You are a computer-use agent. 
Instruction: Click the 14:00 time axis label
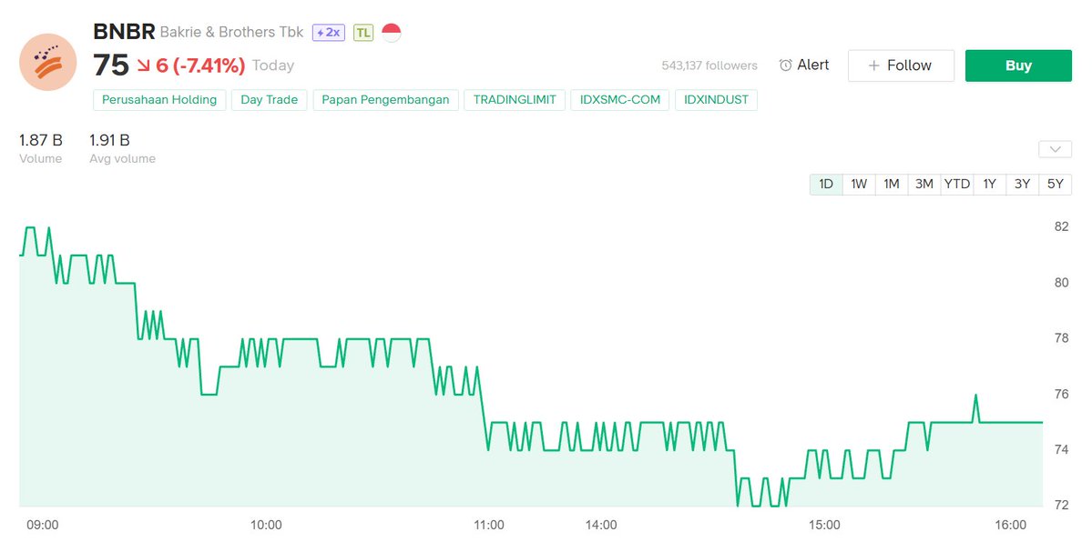601,526
